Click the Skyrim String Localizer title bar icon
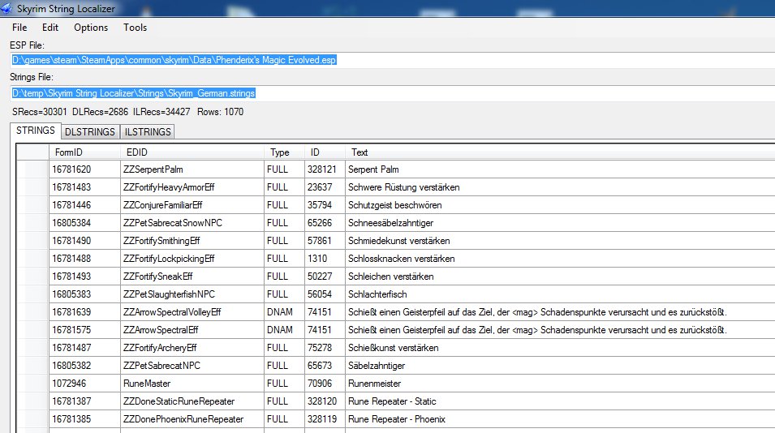775x433 pixels. (x=10, y=7)
